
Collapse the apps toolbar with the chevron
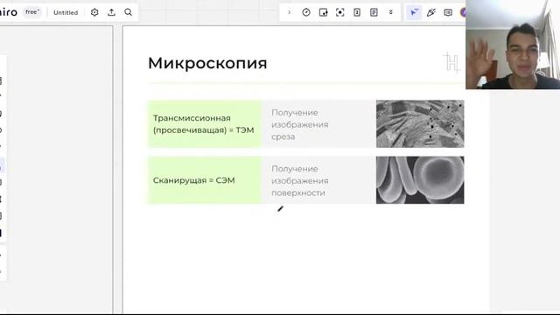coord(290,12)
